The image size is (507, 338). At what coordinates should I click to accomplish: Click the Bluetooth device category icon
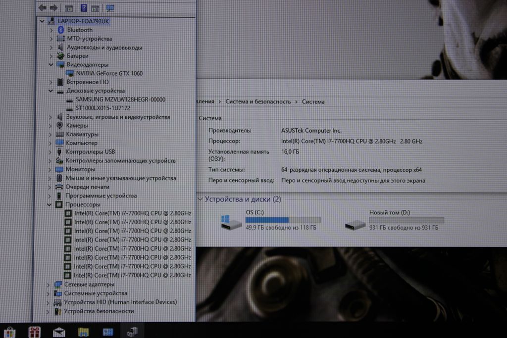coord(61,30)
